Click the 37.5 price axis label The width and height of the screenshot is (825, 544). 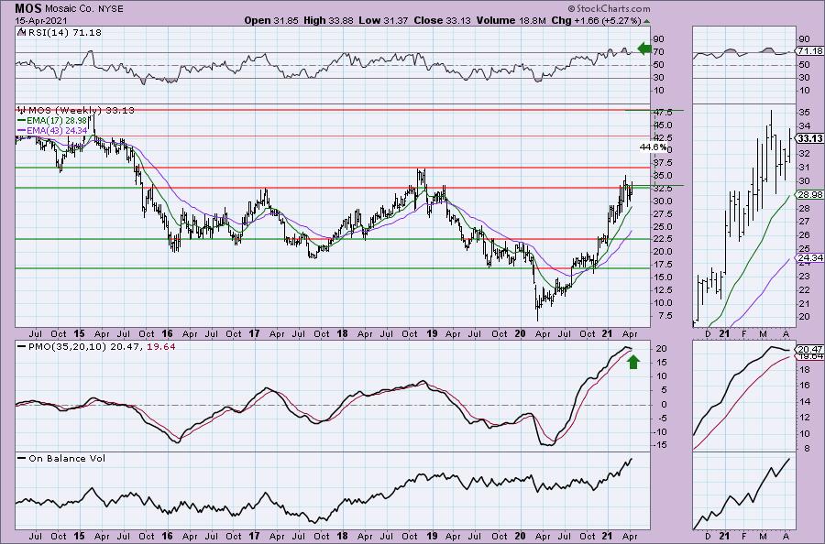pos(663,163)
